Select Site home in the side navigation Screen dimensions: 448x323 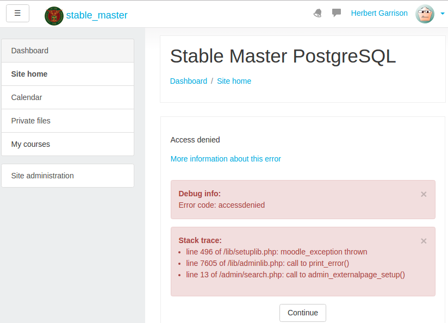click(x=68, y=74)
